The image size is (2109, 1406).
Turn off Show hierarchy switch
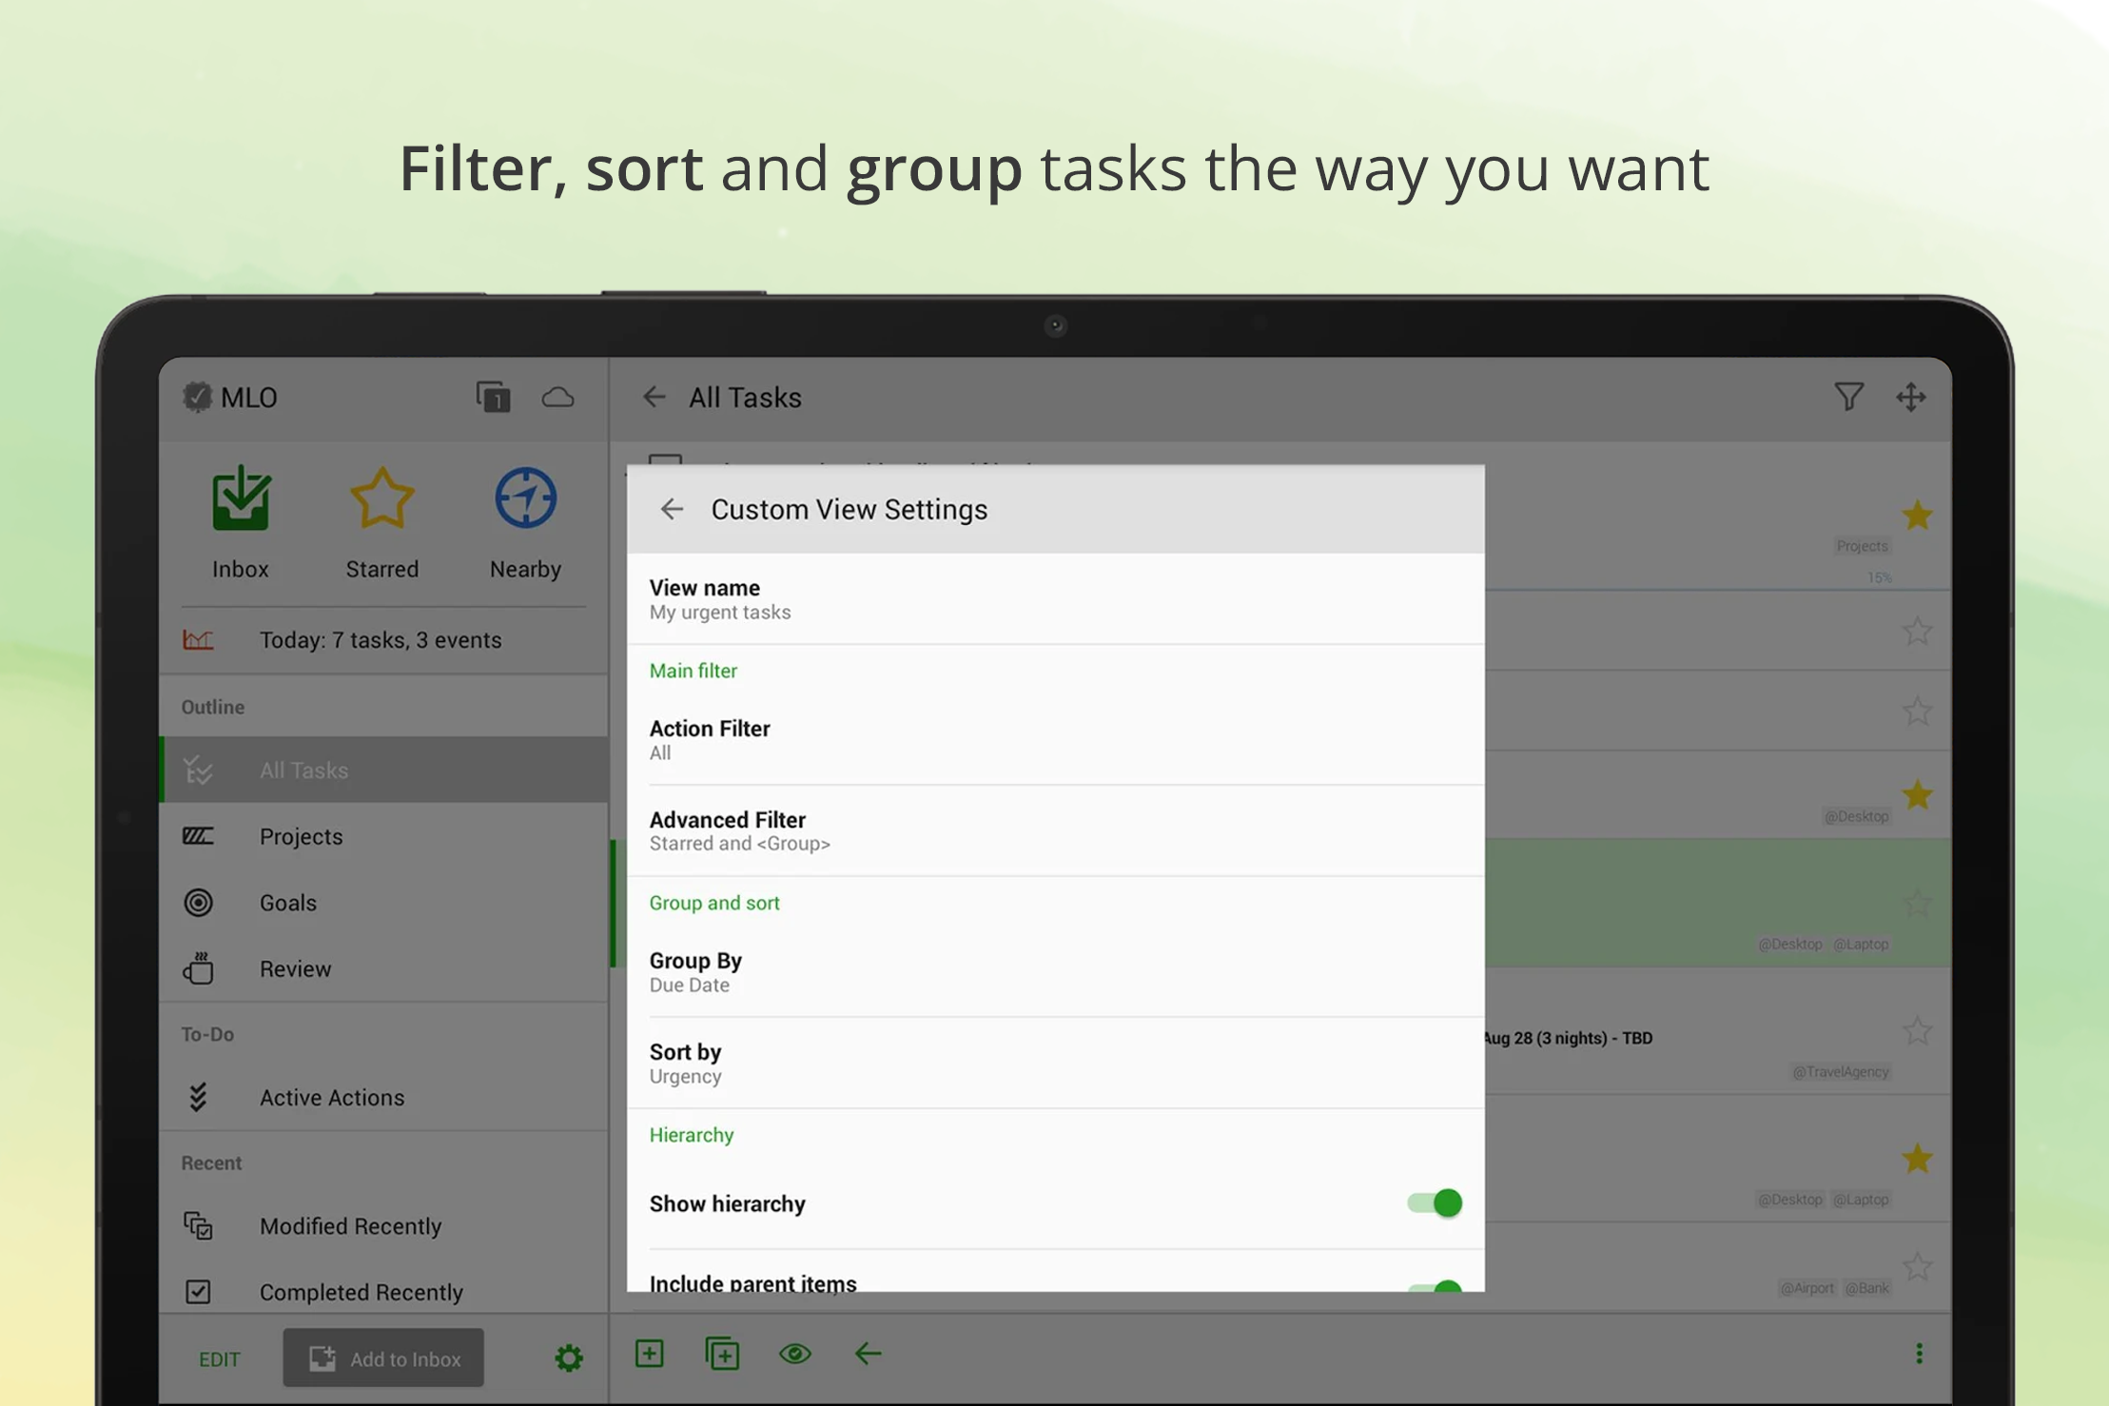point(1435,1202)
